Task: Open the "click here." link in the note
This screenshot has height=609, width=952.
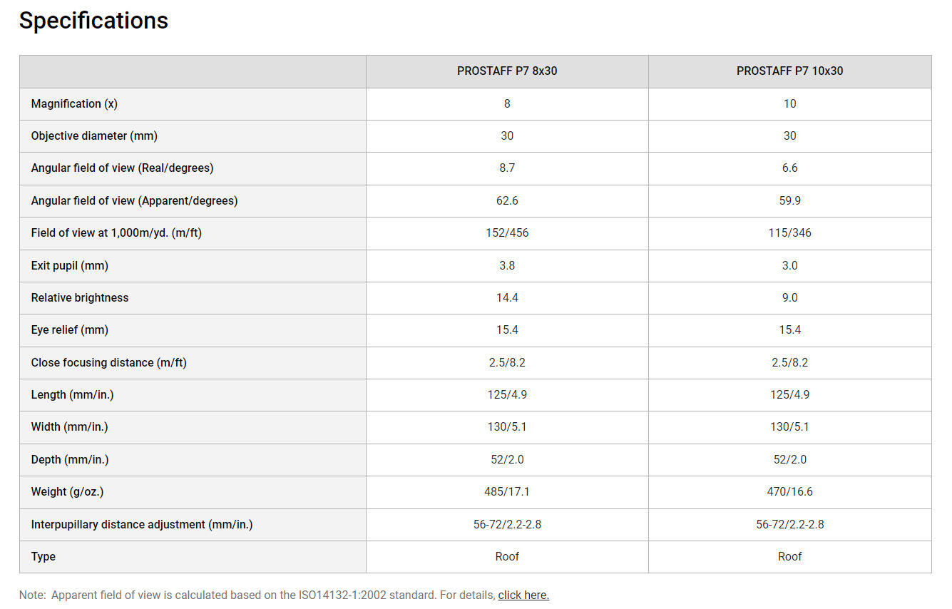Action: pyautogui.click(x=523, y=595)
